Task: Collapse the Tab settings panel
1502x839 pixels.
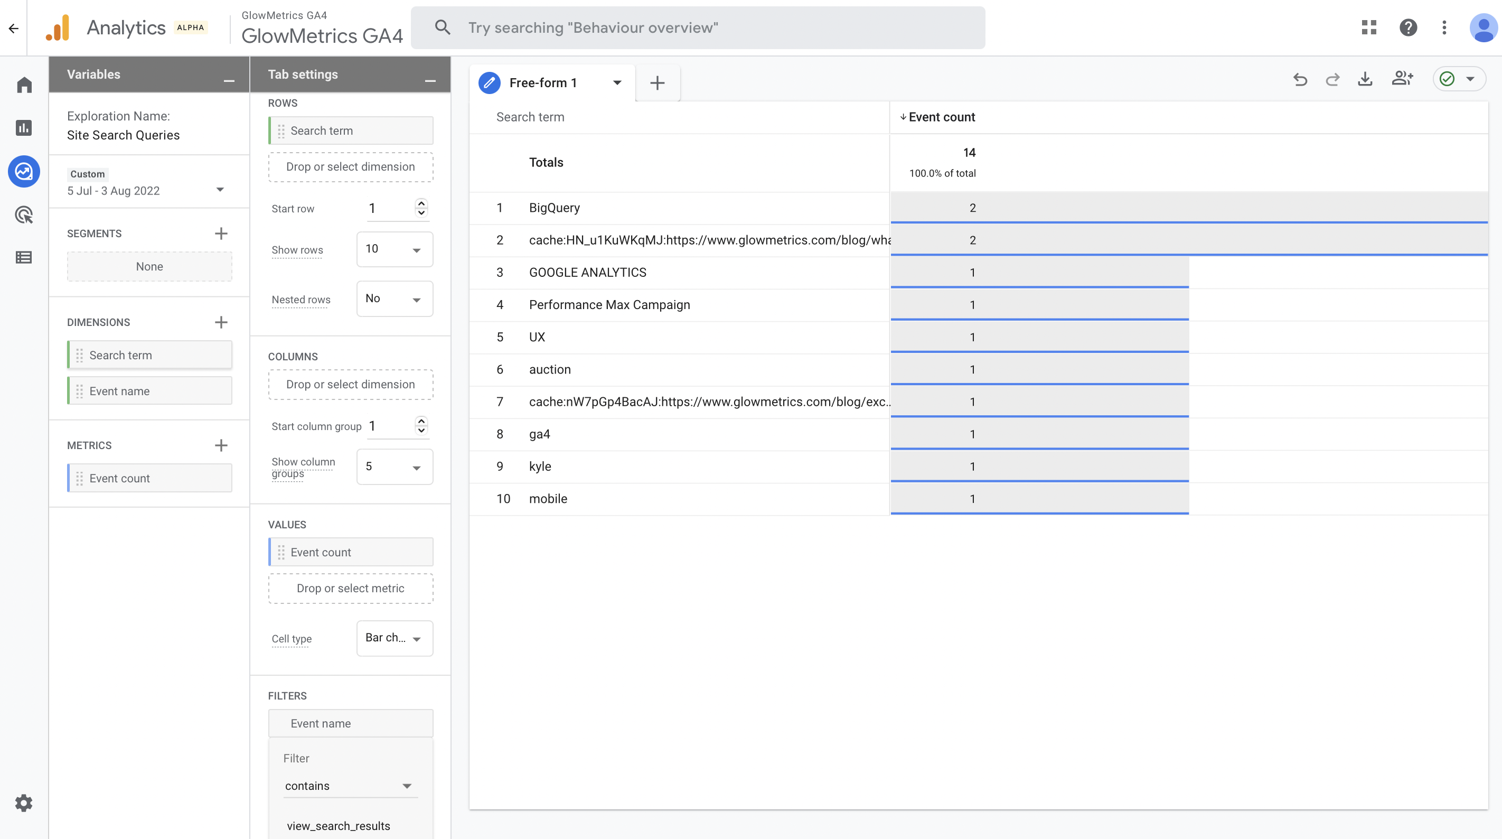Action: (x=430, y=81)
